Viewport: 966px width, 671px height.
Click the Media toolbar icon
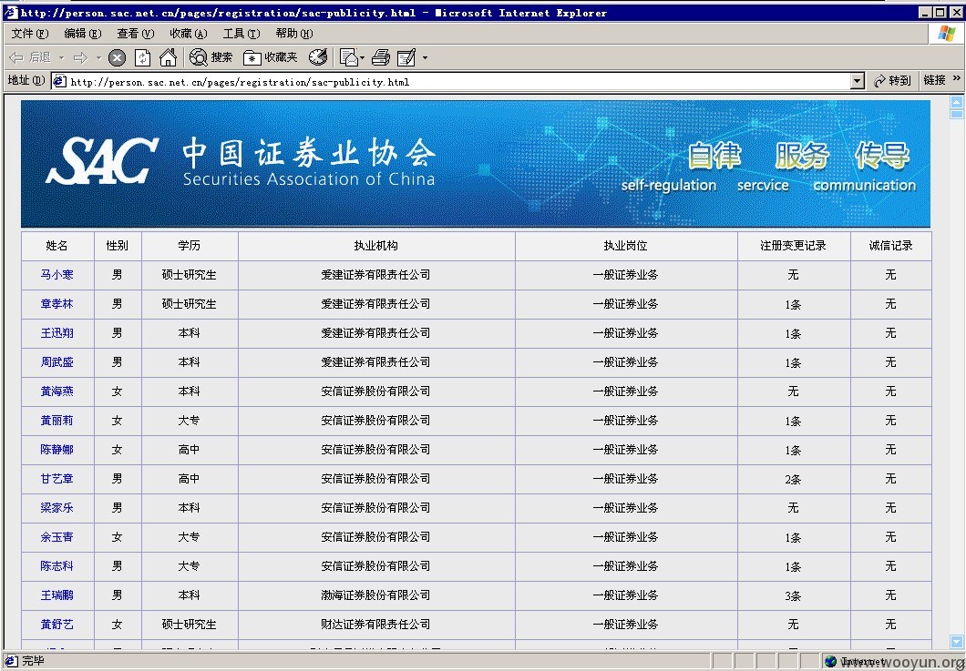[317, 58]
